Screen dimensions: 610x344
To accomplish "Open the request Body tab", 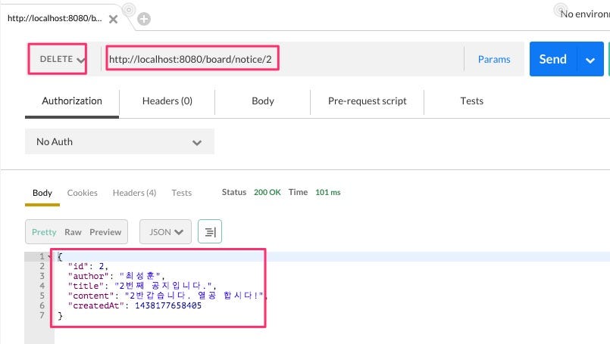I will coord(263,101).
